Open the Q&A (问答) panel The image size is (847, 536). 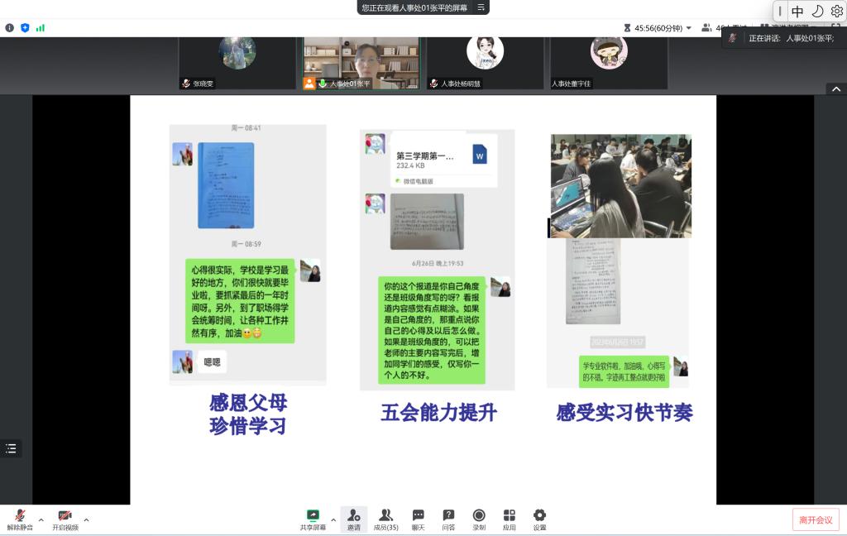(x=448, y=519)
